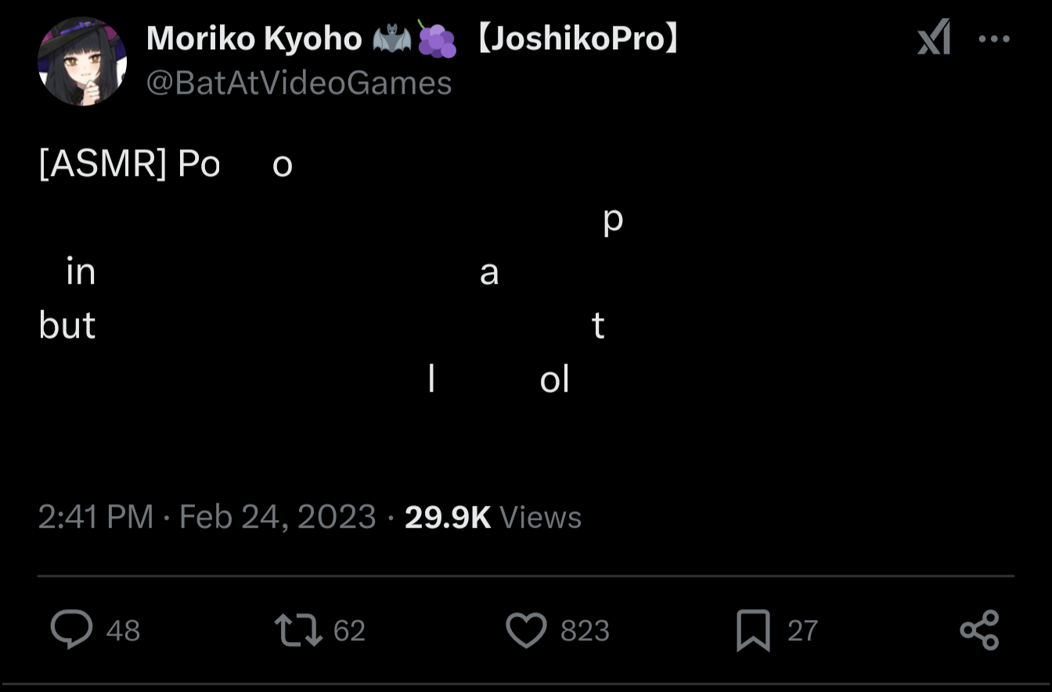Click the 62 reposts count
1052x692 pixels.
click(x=349, y=630)
